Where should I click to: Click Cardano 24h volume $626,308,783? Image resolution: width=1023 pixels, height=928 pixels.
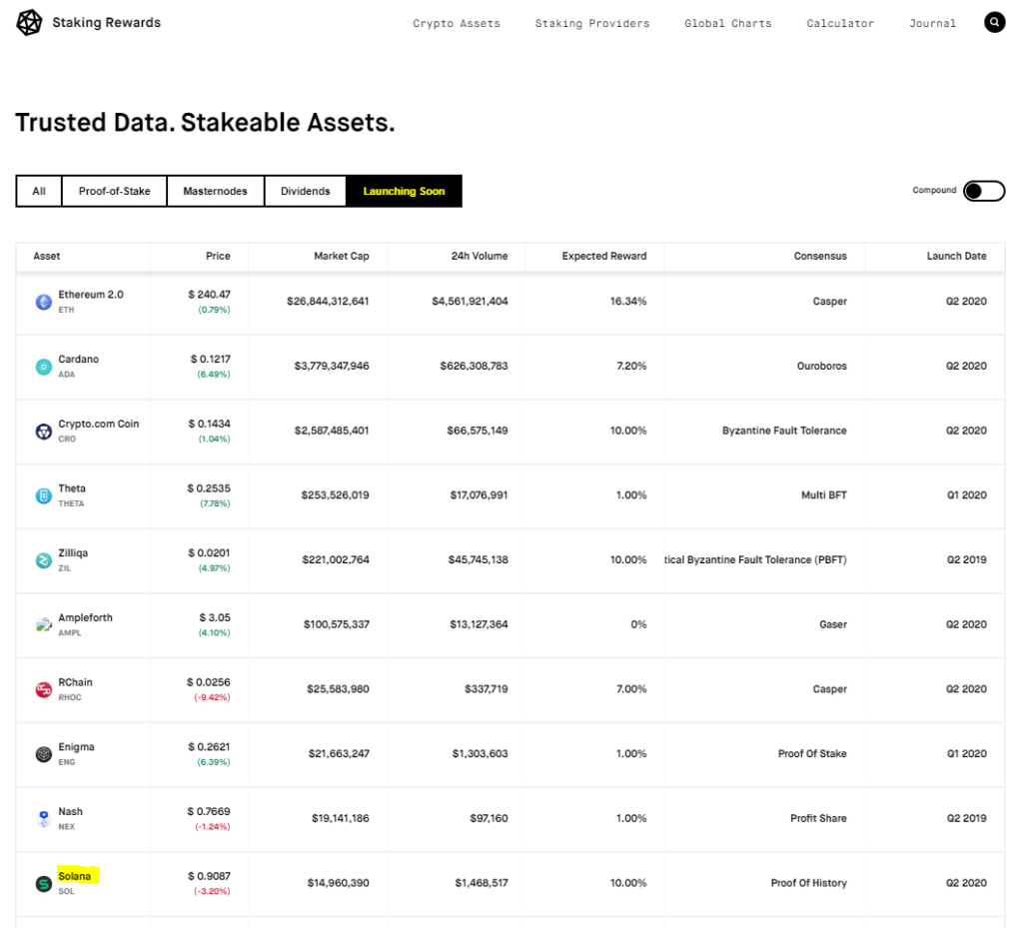point(474,366)
